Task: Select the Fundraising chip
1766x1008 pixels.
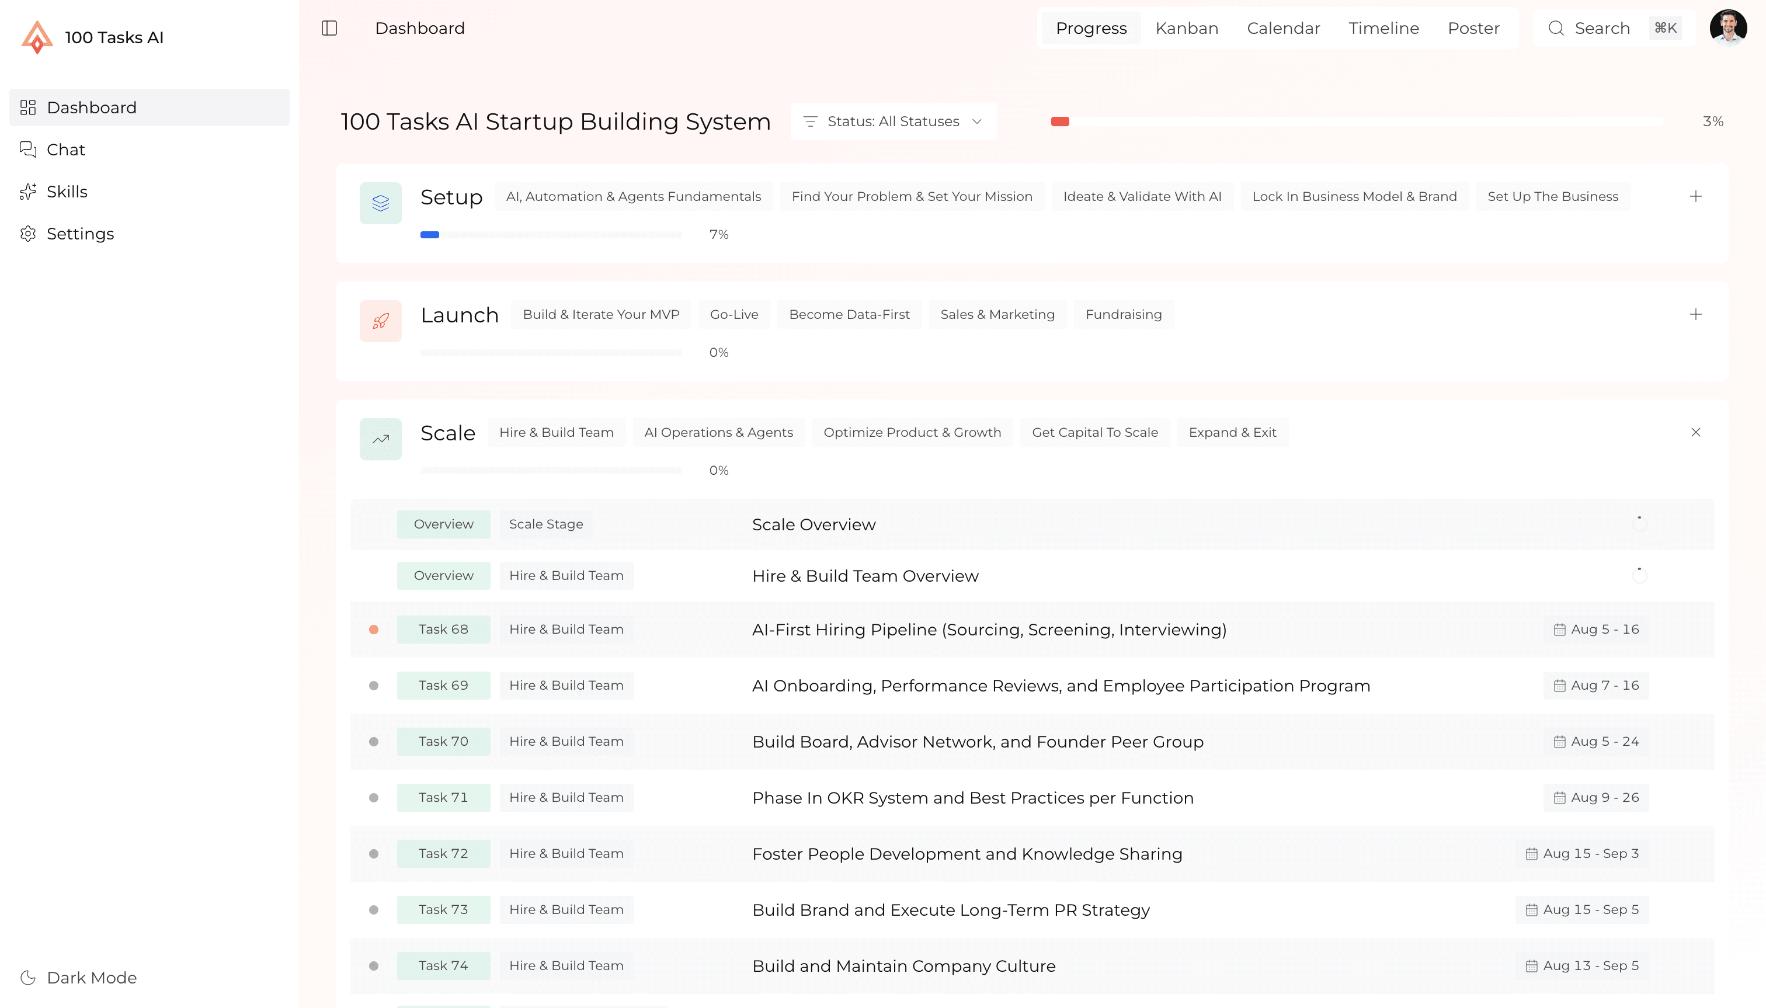Action: coord(1124,315)
